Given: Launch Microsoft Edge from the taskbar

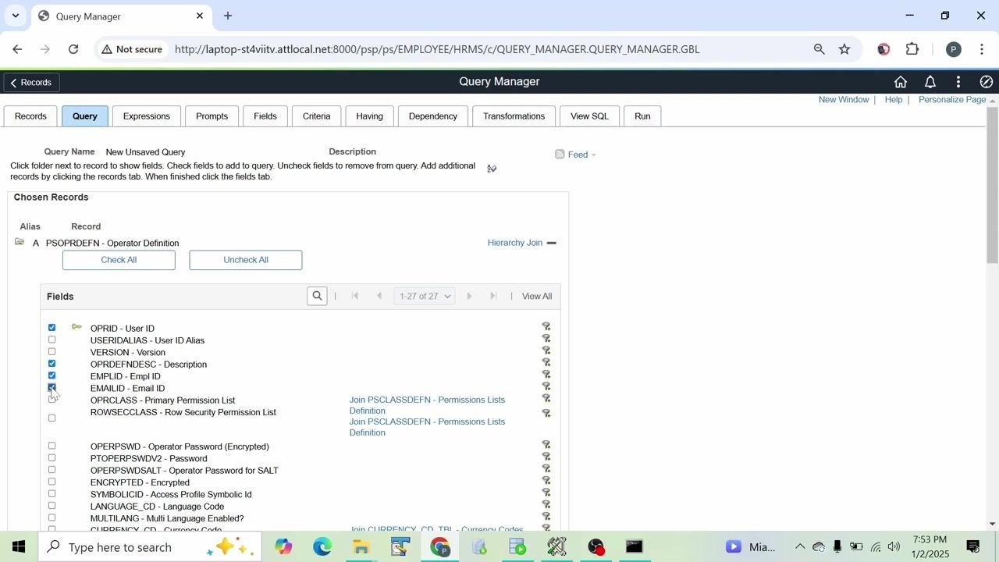Looking at the screenshot, I should [x=322, y=547].
